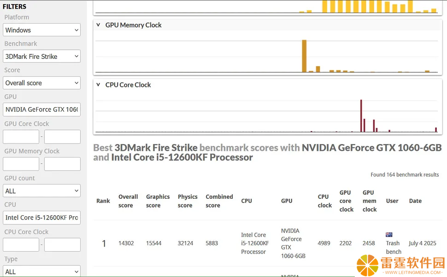Open the Score dropdown showing Overall score

point(41,83)
